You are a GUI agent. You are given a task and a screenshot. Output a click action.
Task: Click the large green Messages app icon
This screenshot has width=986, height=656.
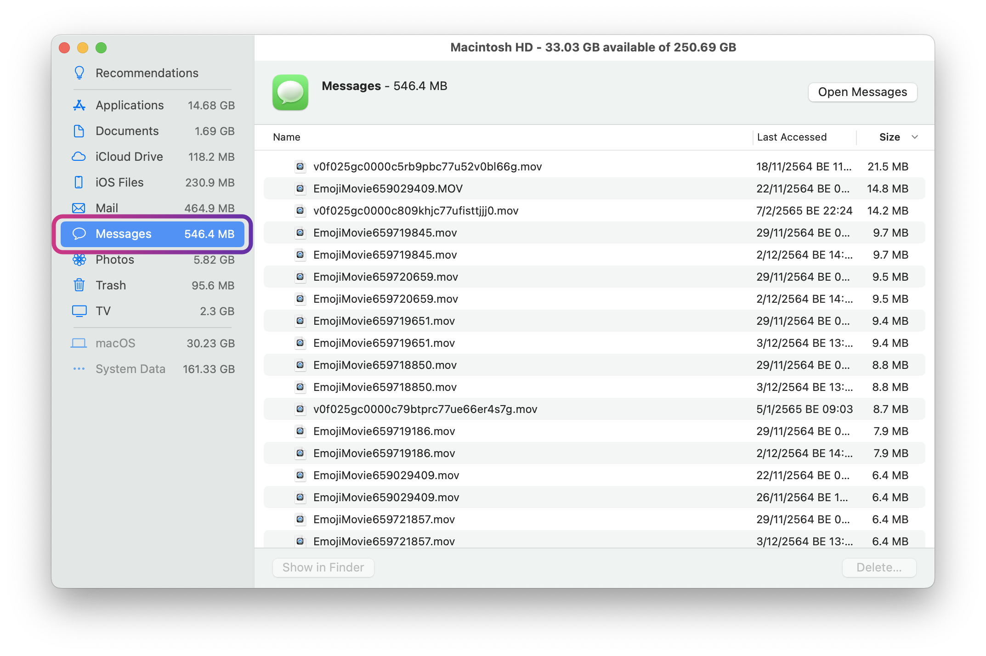pyautogui.click(x=290, y=92)
